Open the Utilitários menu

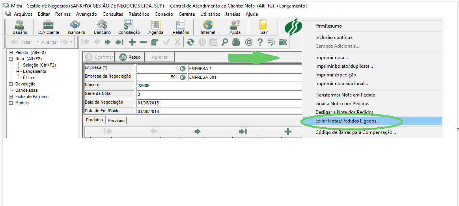point(210,14)
